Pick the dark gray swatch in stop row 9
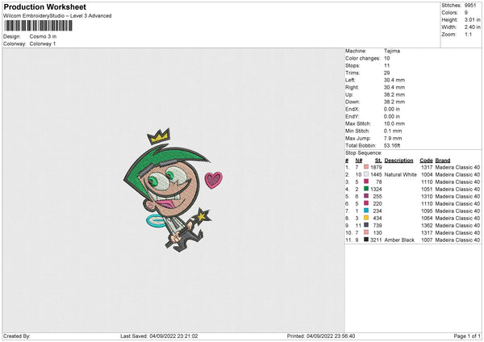The image size is (484, 342). (x=366, y=225)
